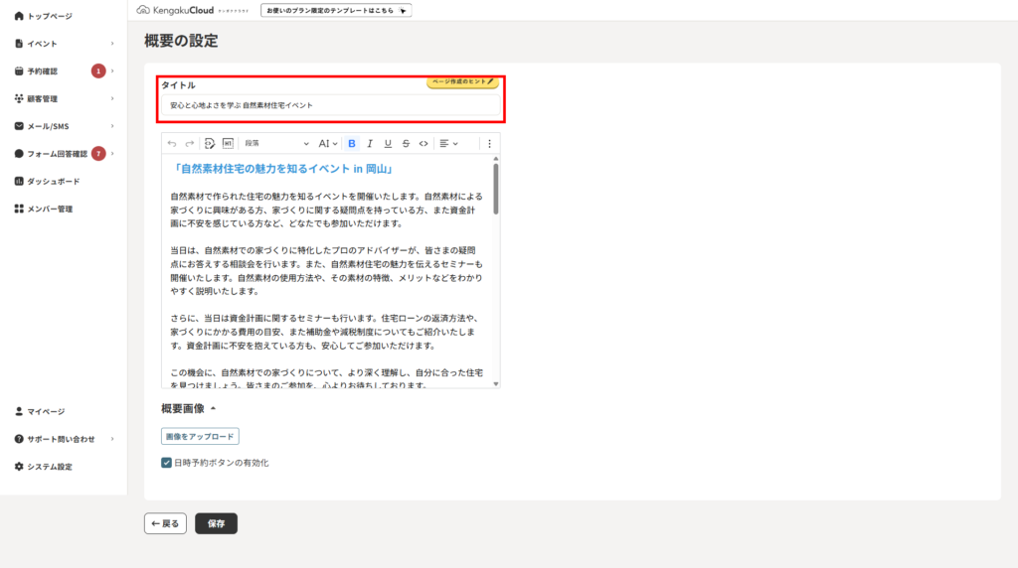Go to メンバー管理 in the sidebar
1018x568 pixels.
pos(50,210)
